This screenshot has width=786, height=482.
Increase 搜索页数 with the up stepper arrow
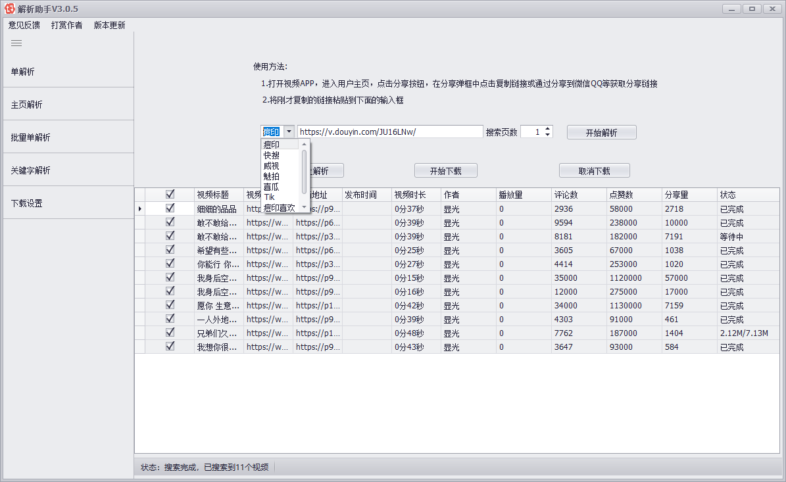tap(547, 128)
